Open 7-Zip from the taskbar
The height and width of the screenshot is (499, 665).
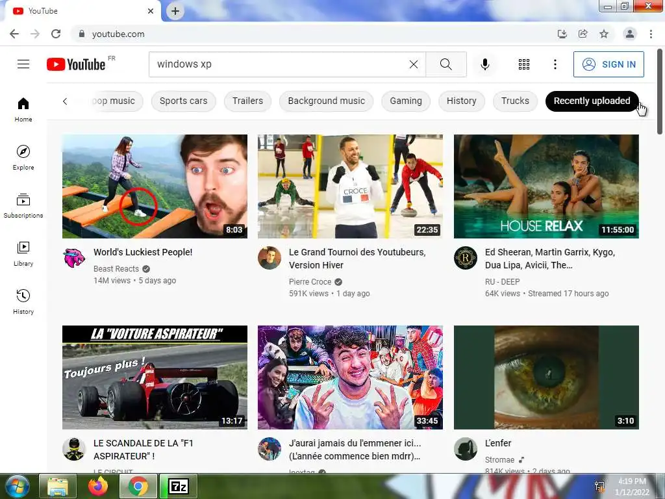(x=179, y=486)
